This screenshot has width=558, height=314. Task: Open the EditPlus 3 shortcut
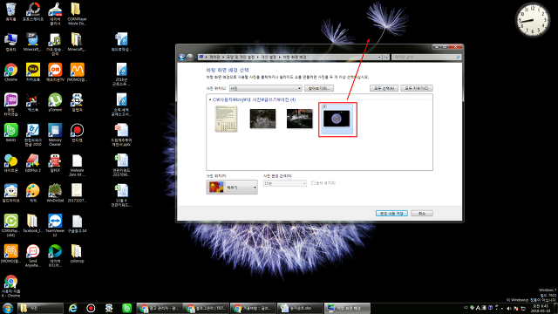tap(33, 163)
